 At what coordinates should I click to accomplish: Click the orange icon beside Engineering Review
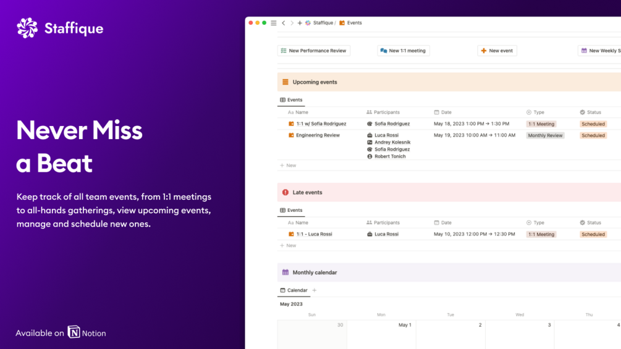click(x=291, y=135)
